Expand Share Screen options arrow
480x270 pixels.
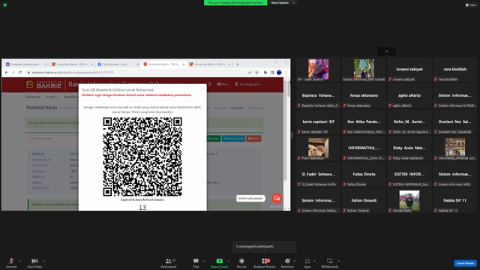229,261
